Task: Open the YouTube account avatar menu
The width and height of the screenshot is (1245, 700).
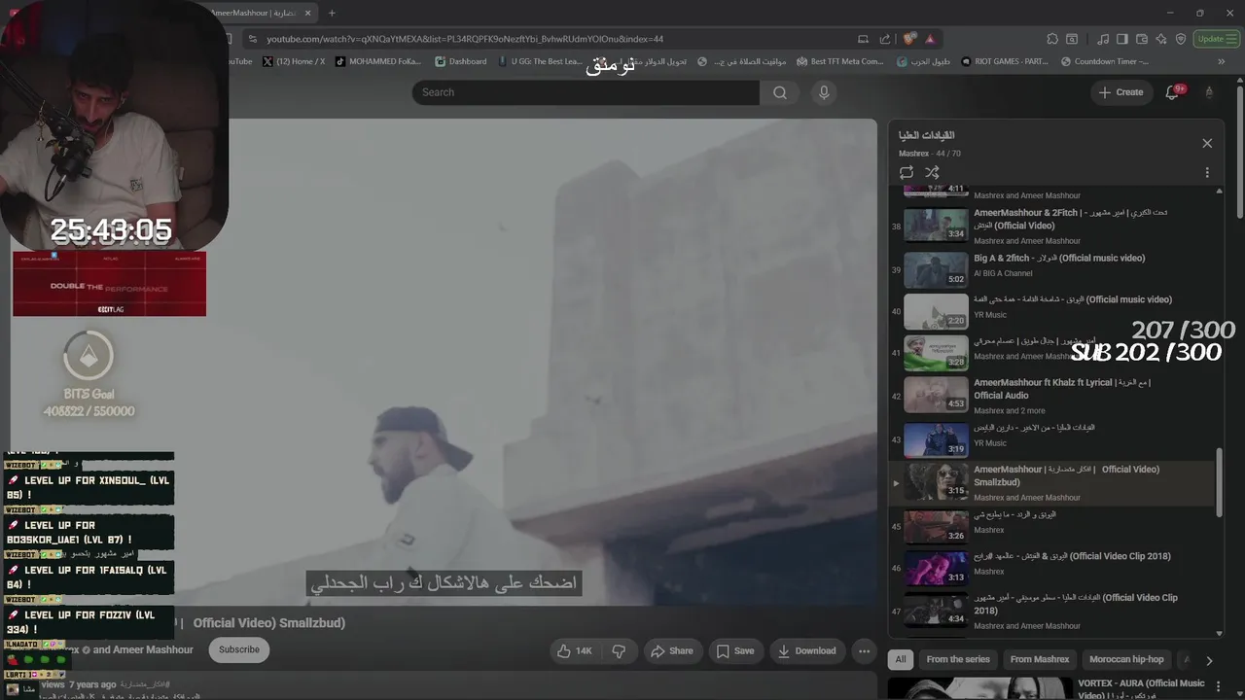Action: [1209, 92]
